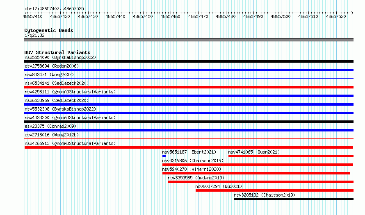Image resolution: width=365 pixels, height=215 pixels.
Task: Click the blue esv28375 variant bar
Action: click(x=189, y=130)
